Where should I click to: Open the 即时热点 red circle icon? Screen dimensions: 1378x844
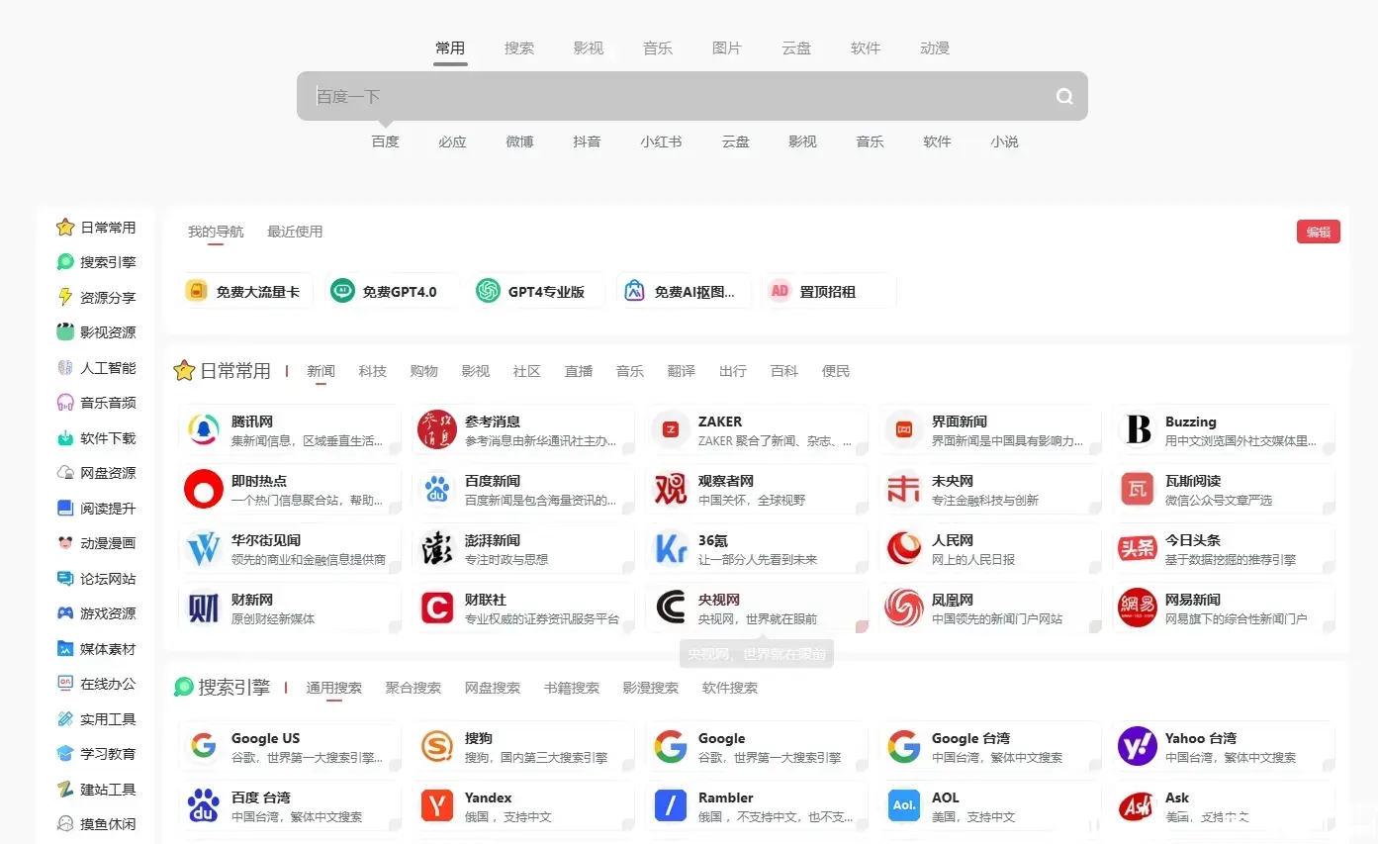click(x=204, y=490)
